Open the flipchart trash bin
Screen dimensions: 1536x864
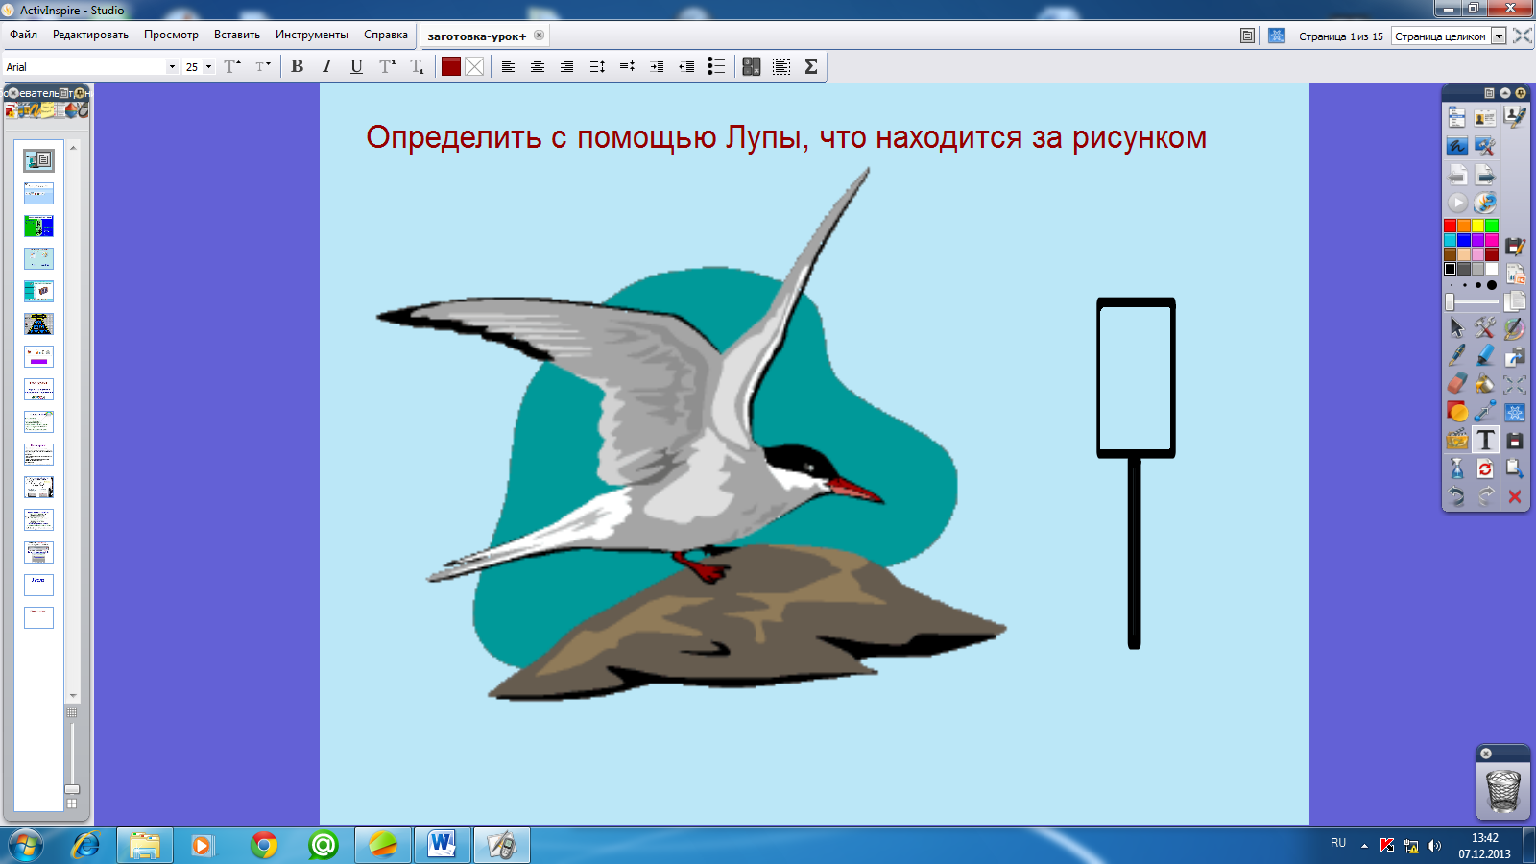click(1503, 791)
